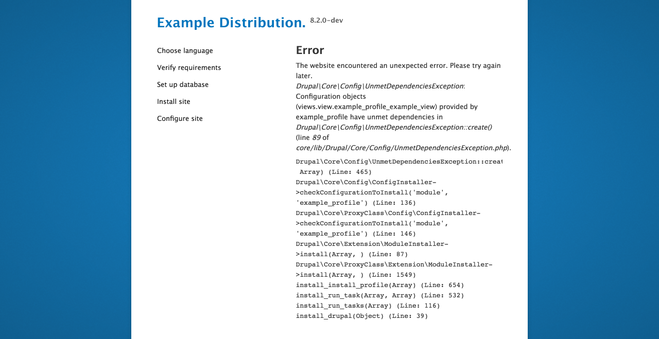This screenshot has width=659, height=339.
Task: Click the install_run_tasks(Array) trace line
Action: (x=368, y=306)
